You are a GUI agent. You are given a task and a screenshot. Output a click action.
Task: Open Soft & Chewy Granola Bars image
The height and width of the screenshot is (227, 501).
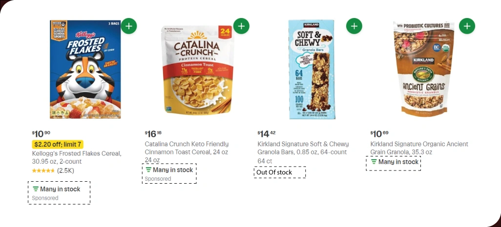point(312,69)
